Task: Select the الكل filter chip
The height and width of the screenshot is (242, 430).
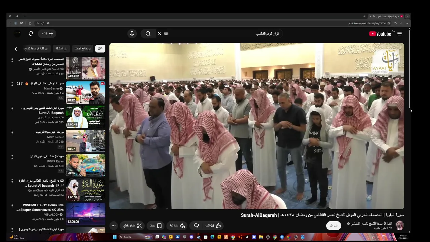Action: point(100,49)
